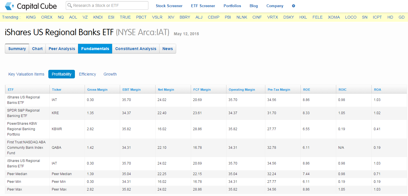Click the KBWR ticker cell

point(57,129)
